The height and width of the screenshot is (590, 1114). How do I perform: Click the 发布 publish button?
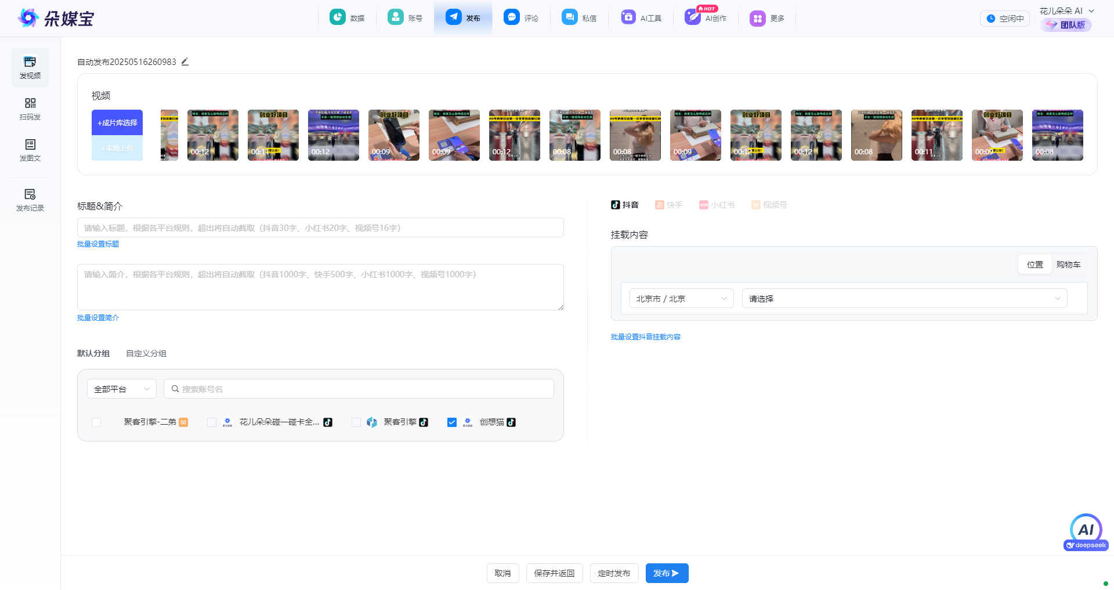(667, 573)
